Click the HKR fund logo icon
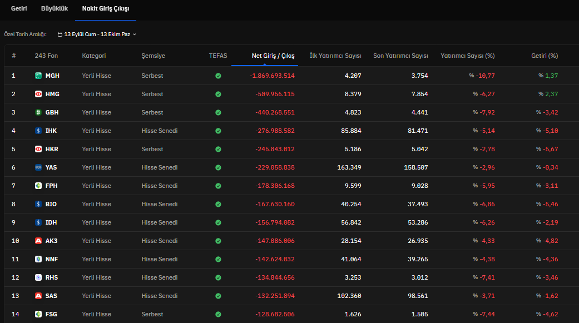Image resolution: width=579 pixels, height=323 pixels. click(38, 149)
